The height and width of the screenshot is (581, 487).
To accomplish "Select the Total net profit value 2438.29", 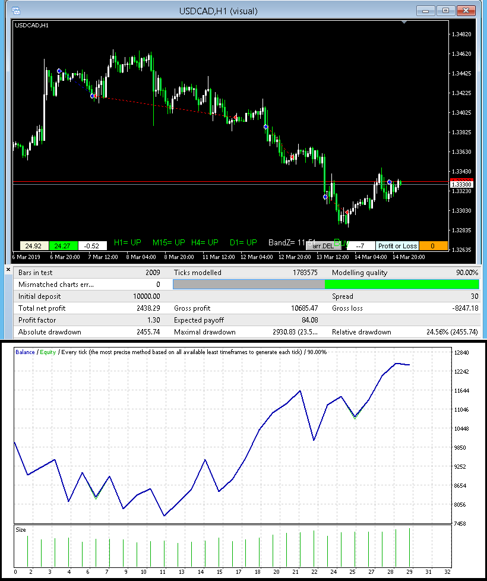I will tap(148, 308).
